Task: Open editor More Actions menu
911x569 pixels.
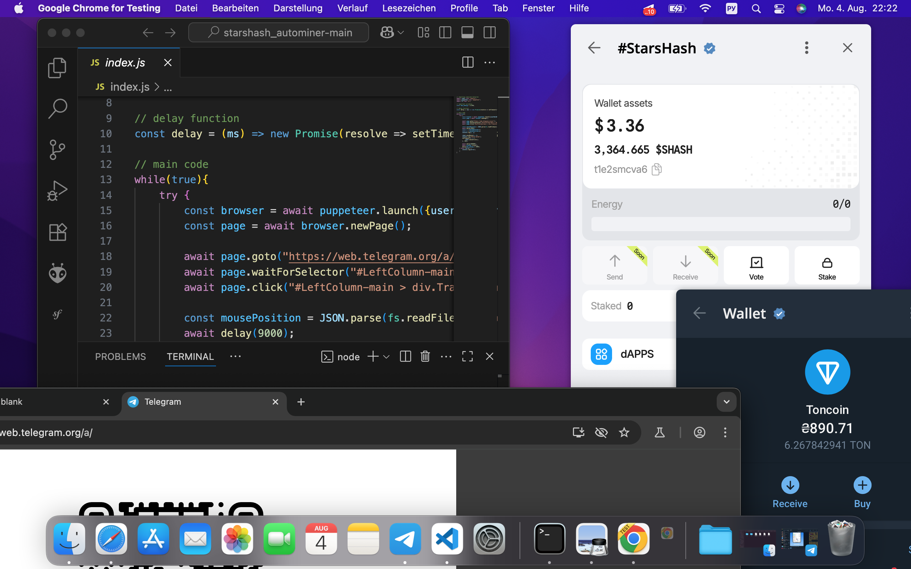Action: click(489, 63)
